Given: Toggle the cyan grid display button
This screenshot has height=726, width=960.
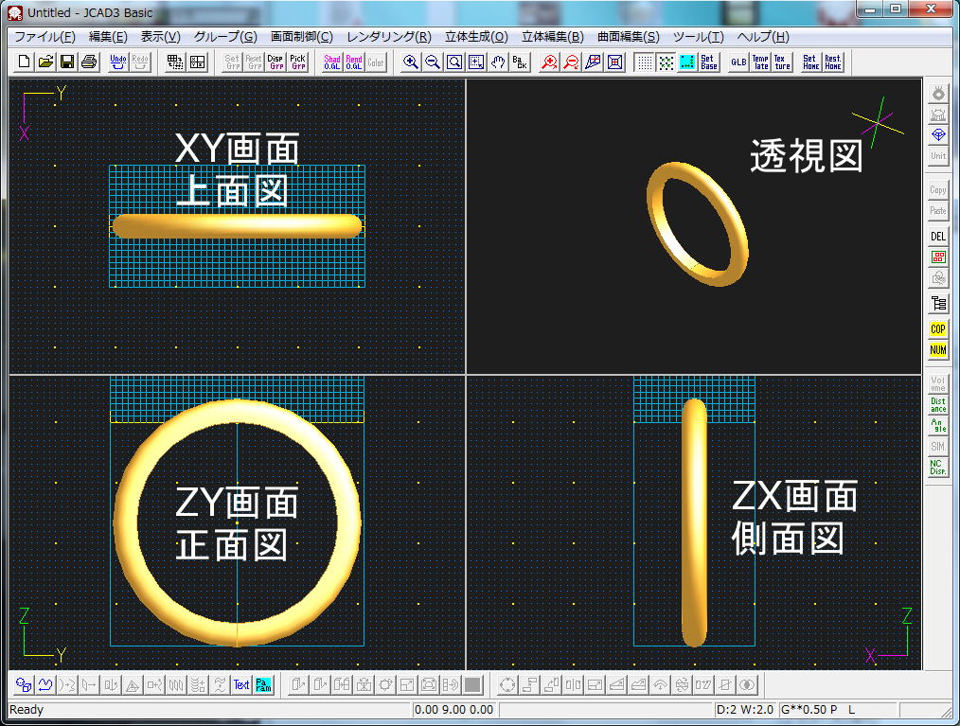Looking at the screenshot, I should tap(687, 62).
